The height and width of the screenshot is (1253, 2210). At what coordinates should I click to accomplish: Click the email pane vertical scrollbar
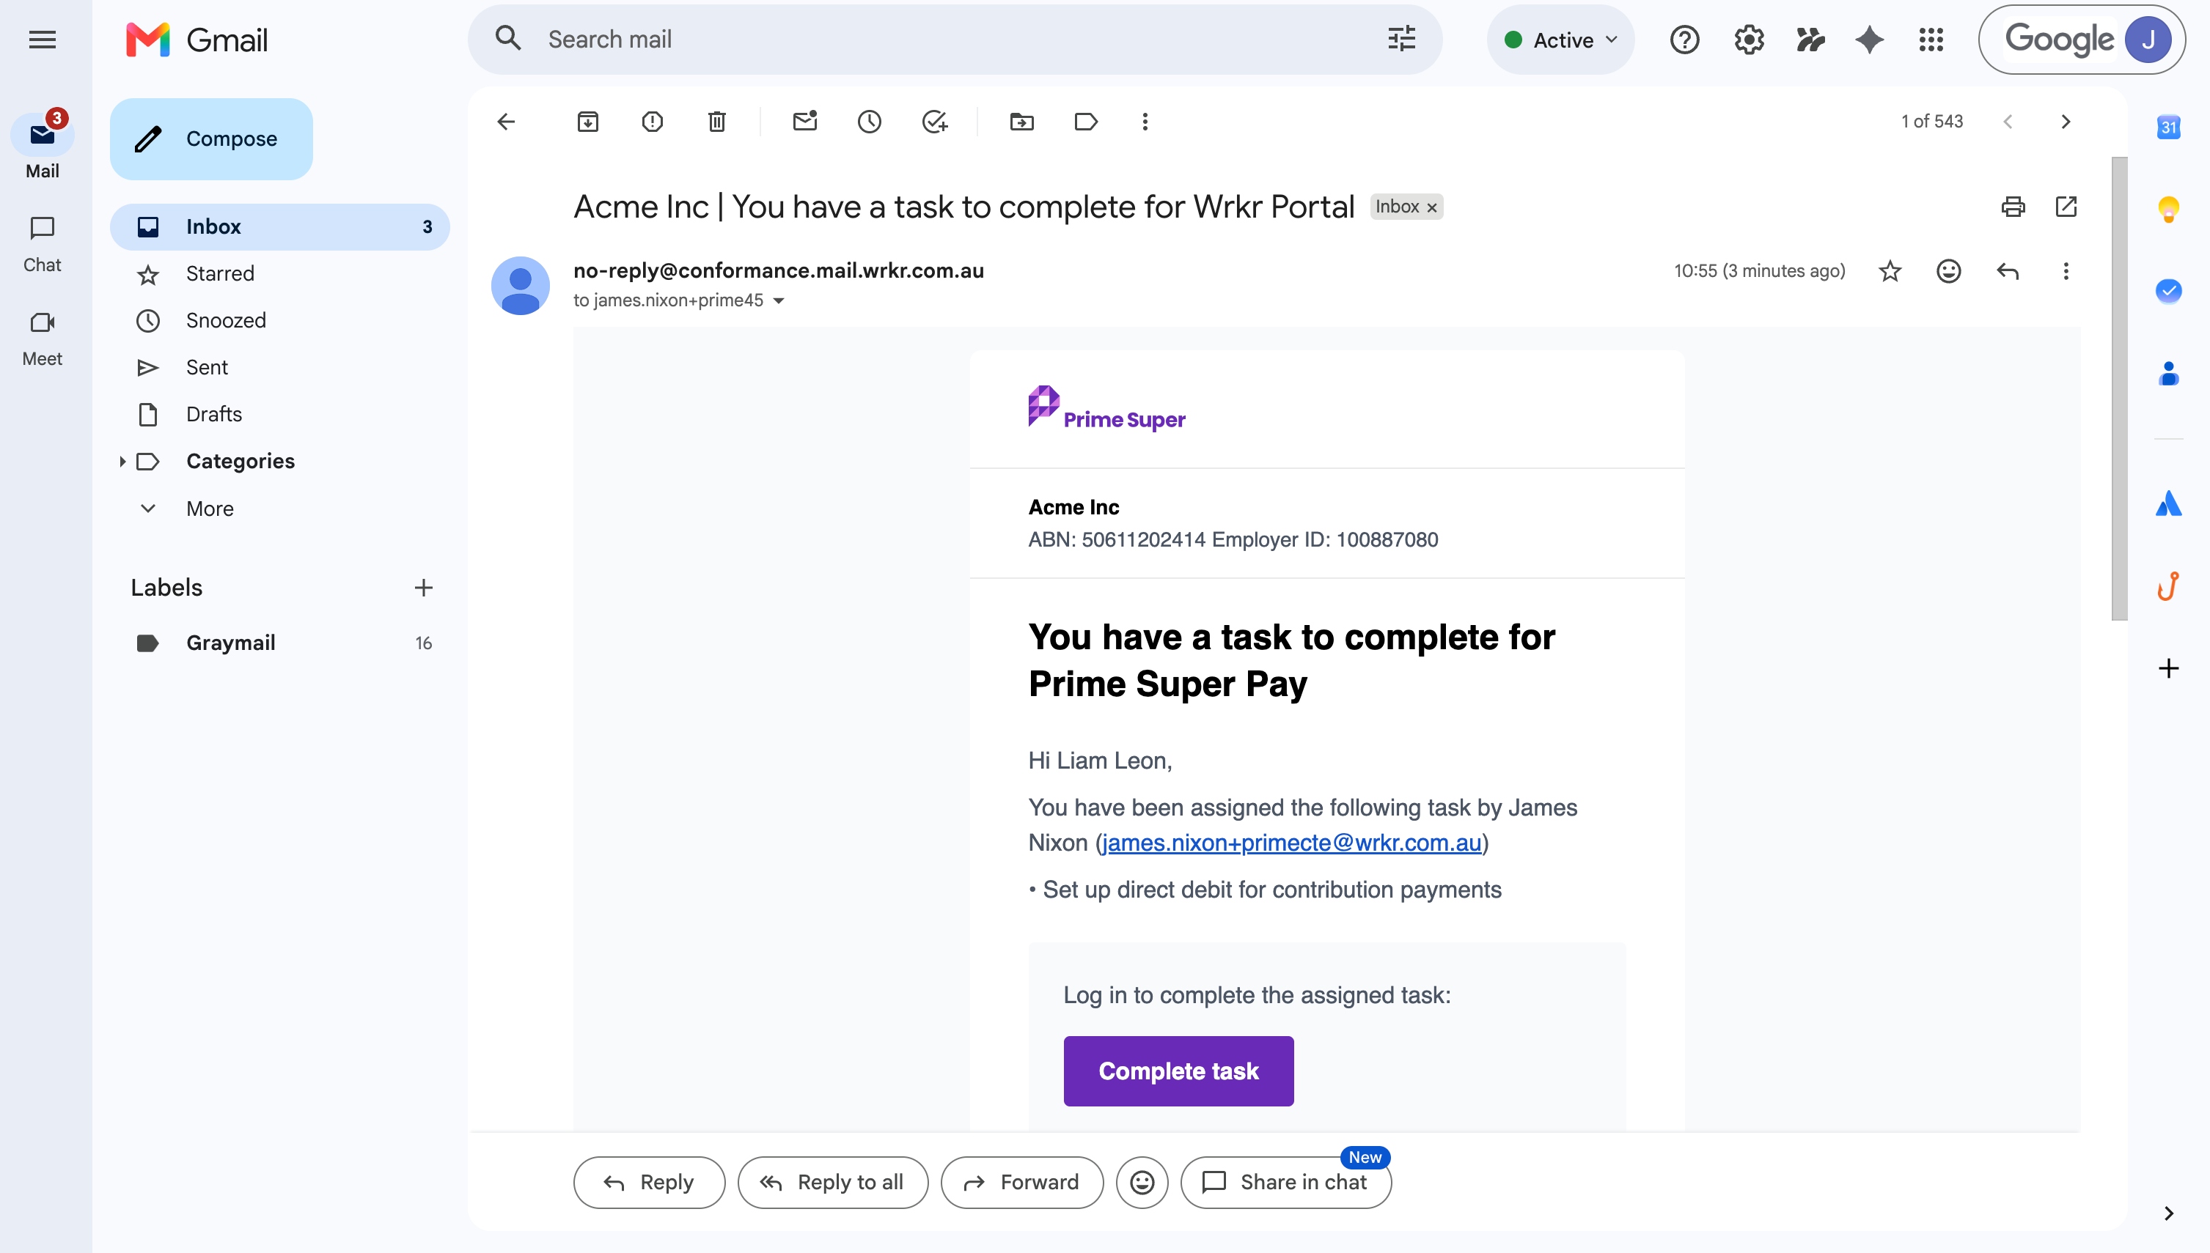(x=2120, y=388)
